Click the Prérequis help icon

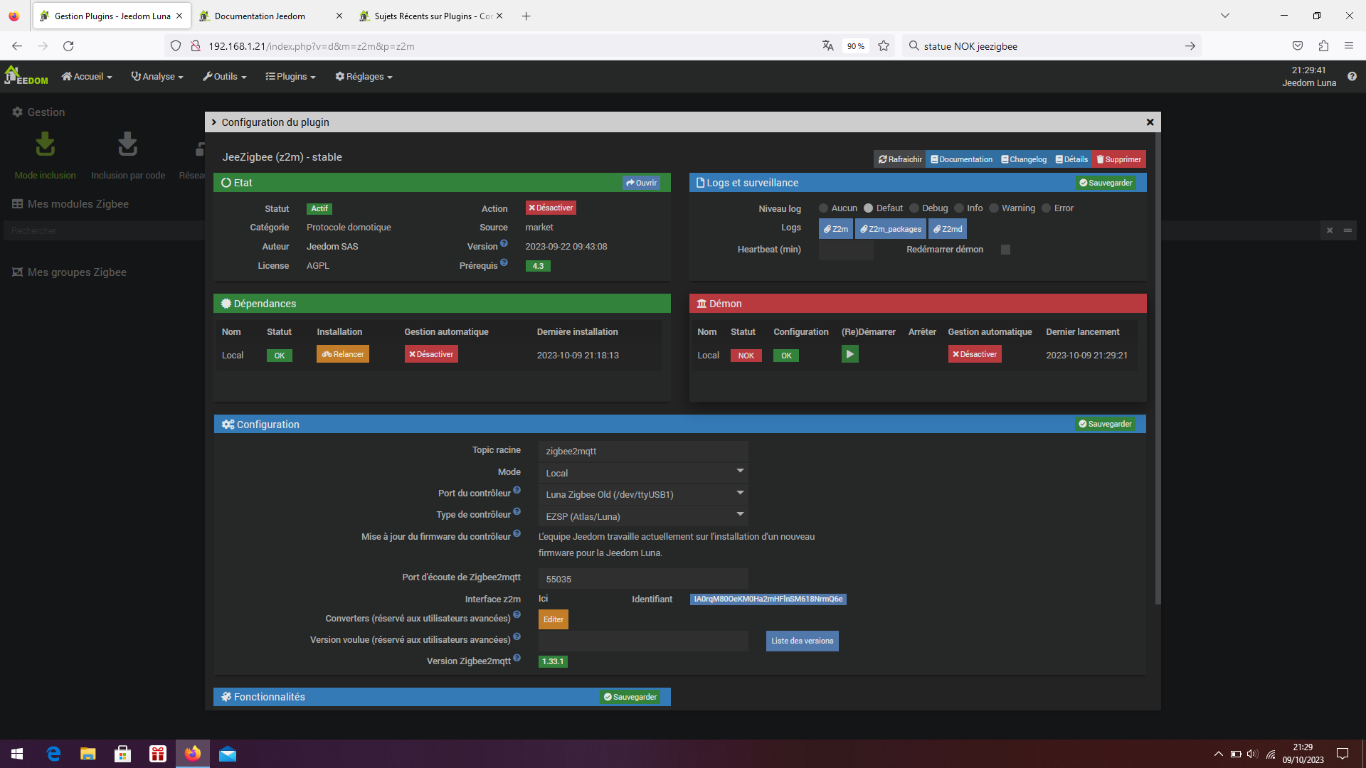[504, 262]
